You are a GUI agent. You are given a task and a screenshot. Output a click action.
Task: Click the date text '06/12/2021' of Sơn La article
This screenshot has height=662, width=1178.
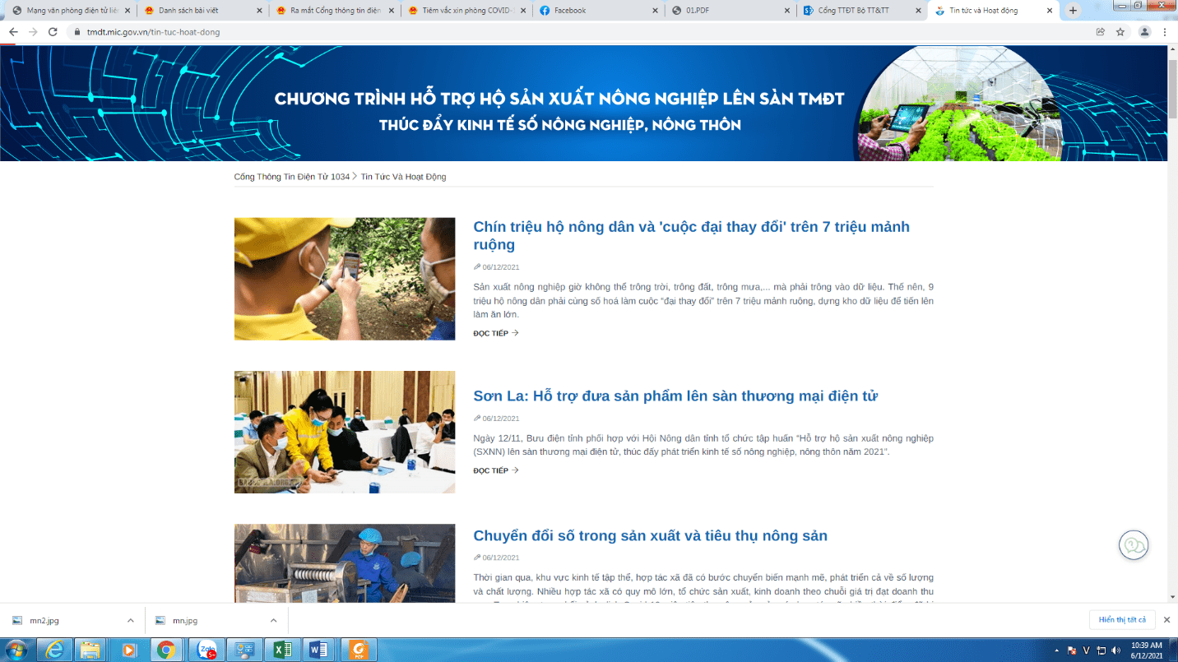click(x=501, y=419)
